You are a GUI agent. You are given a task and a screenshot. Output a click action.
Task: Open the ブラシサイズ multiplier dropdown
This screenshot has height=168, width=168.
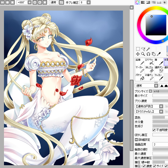[151, 91]
